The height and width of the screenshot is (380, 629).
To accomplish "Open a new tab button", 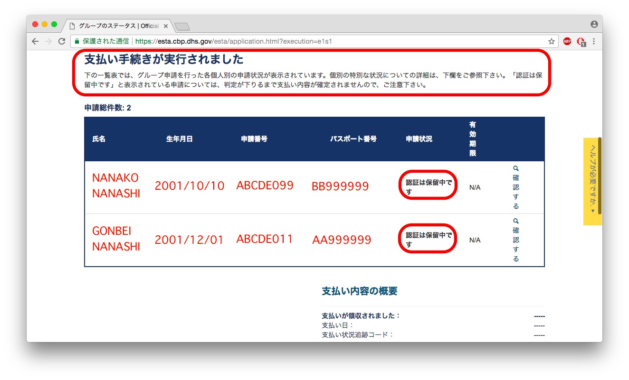I will coord(182,26).
